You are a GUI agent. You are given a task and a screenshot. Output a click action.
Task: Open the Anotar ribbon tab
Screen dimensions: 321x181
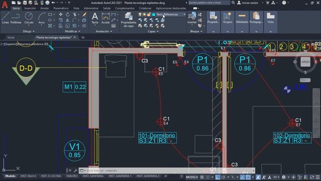tap(45, 8)
